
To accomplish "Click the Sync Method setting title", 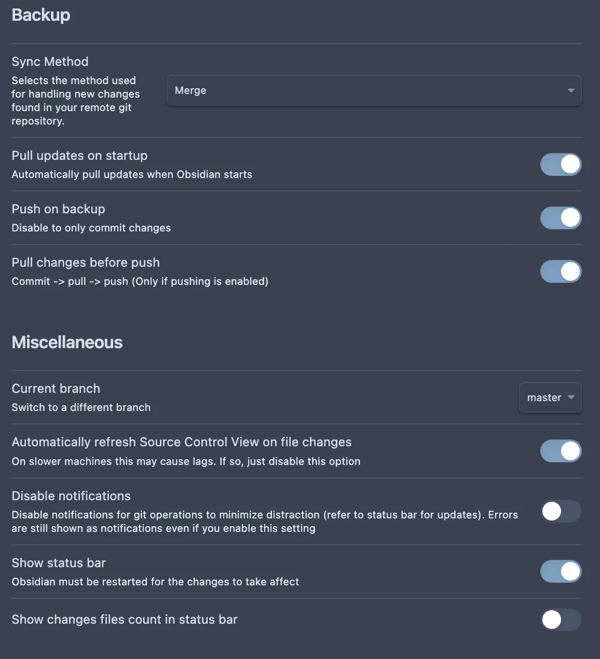I will point(50,62).
